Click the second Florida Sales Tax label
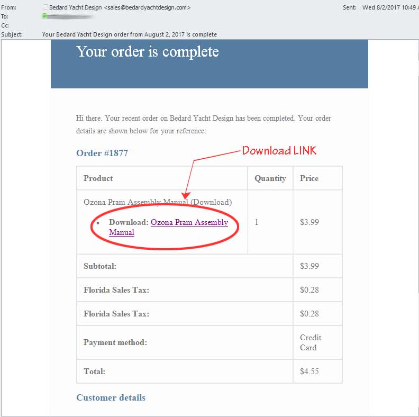 tap(116, 314)
